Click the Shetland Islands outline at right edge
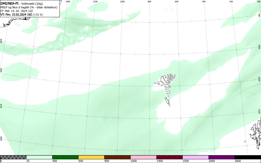The width and height of the screenshot is (261, 163). pyautogui.click(x=256, y=133)
